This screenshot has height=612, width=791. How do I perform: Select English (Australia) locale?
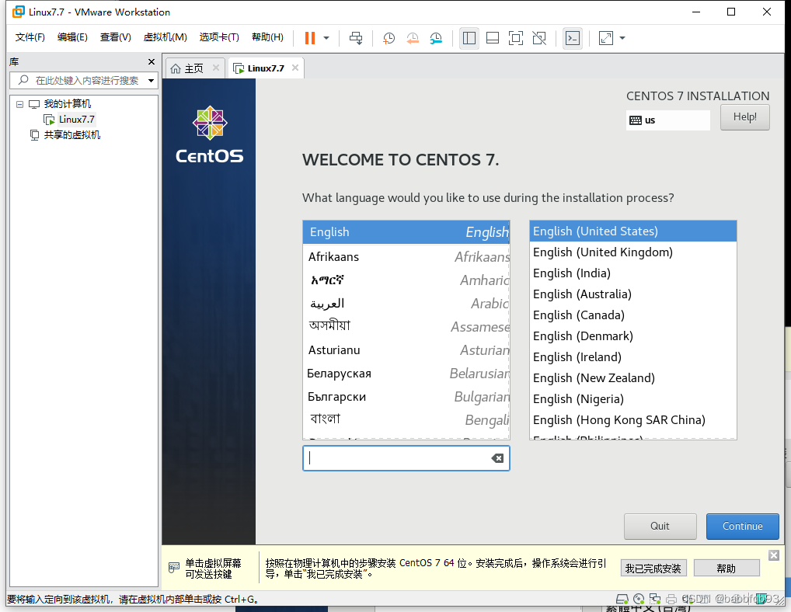[x=633, y=294]
